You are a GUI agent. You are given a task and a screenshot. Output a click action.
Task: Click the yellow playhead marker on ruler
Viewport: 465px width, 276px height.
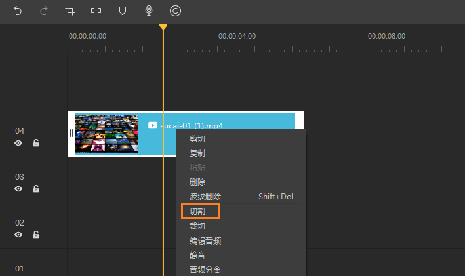pyautogui.click(x=163, y=27)
